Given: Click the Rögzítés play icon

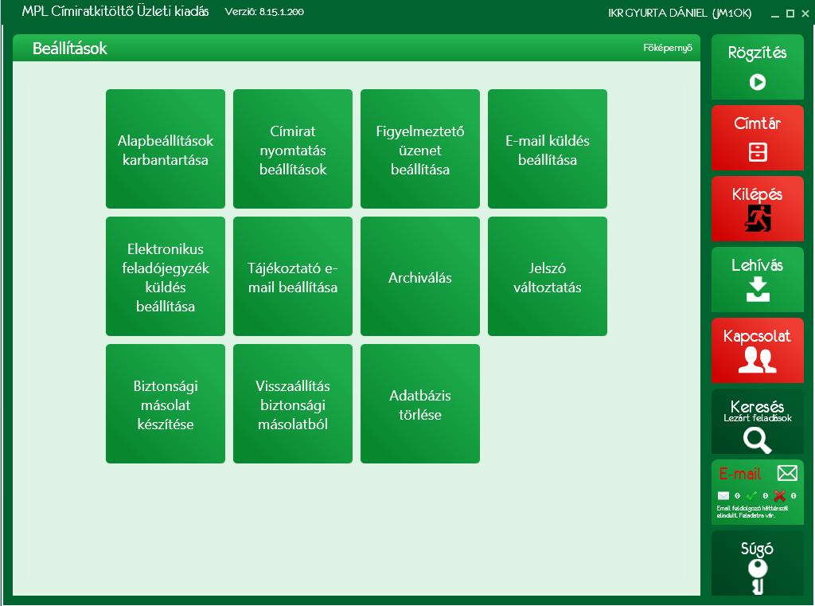Looking at the screenshot, I should [x=758, y=82].
